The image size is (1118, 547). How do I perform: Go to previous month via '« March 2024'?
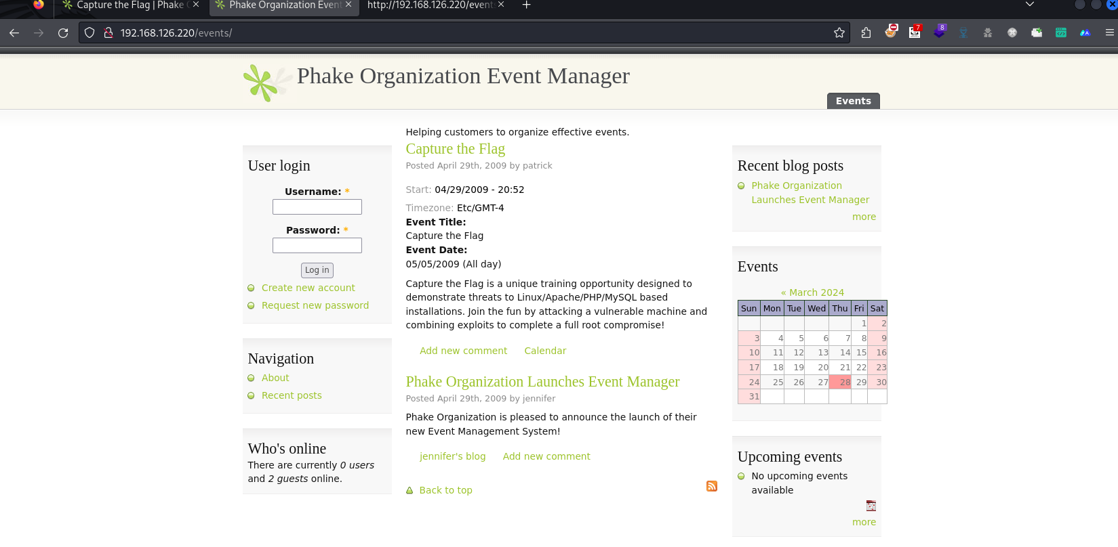tap(812, 292)
